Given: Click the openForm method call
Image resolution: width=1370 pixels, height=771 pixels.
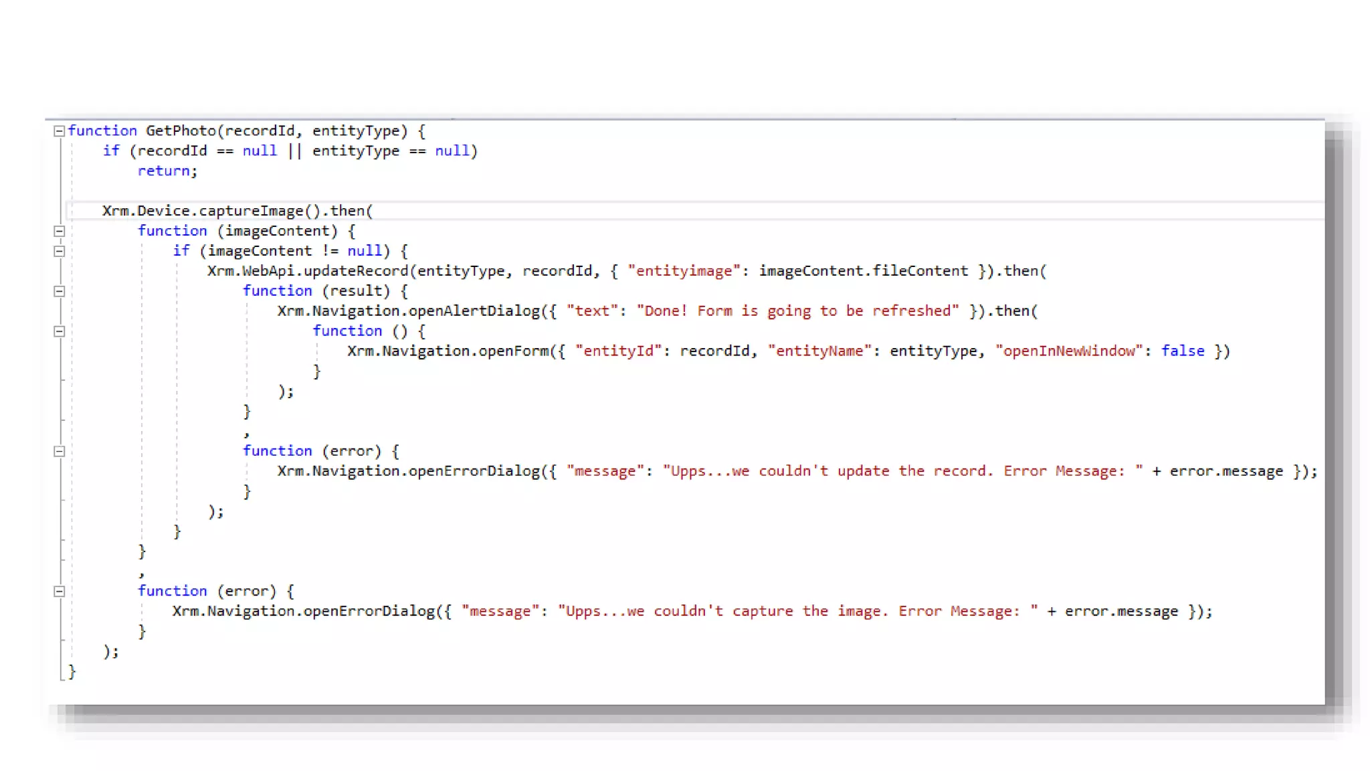Looking at the screenshot, I should tap(513, 351).
